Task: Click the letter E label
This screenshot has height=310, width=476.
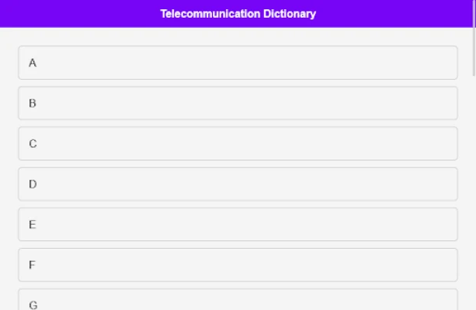Action: pyautogui.click(x=33, y=225)
